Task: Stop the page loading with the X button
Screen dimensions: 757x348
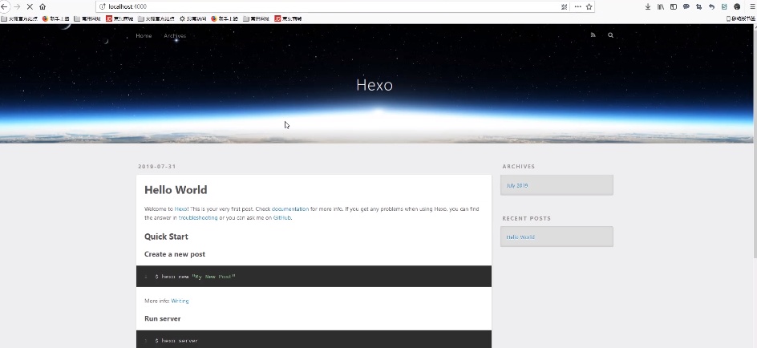Action: coord(30,6)
